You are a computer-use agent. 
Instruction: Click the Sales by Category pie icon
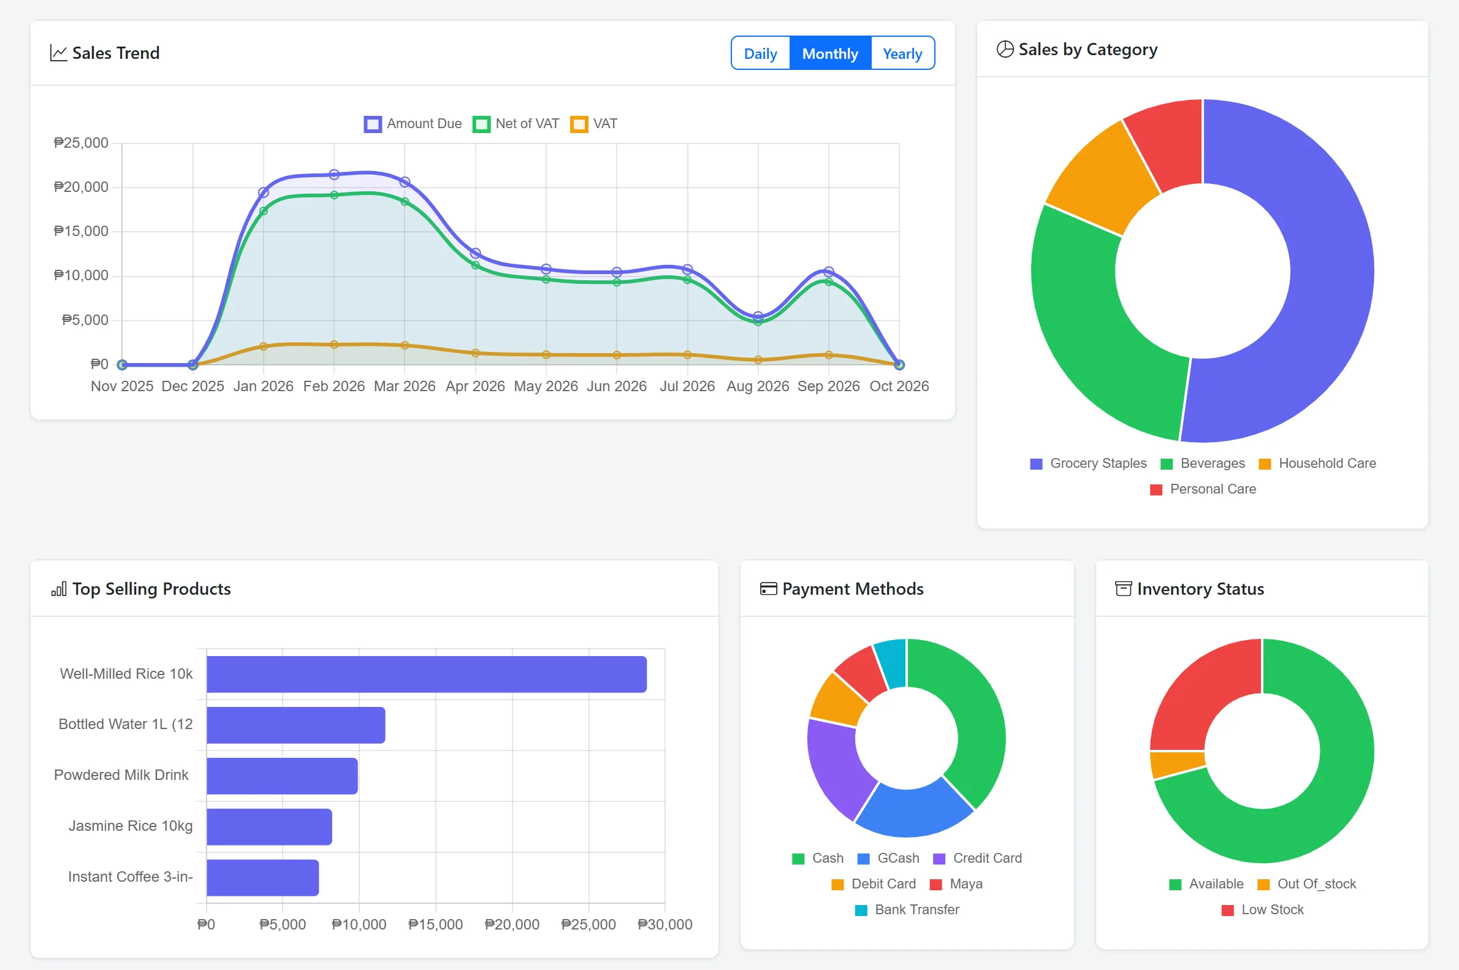(x=1005, y=50)
